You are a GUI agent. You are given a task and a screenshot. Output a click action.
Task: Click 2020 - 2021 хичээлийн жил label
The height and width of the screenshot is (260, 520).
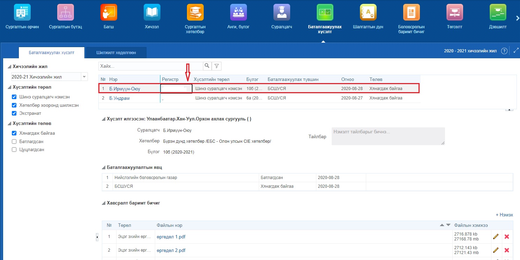pos(470,51)
